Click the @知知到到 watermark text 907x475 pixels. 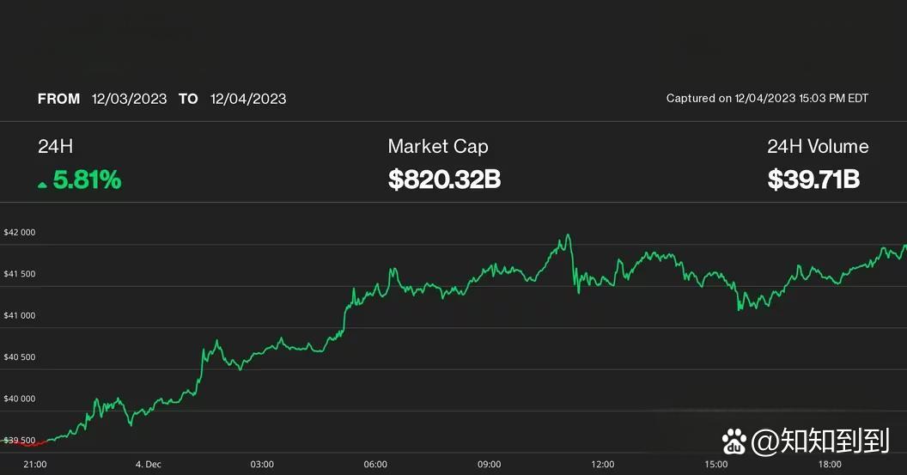tap(820, 442)
